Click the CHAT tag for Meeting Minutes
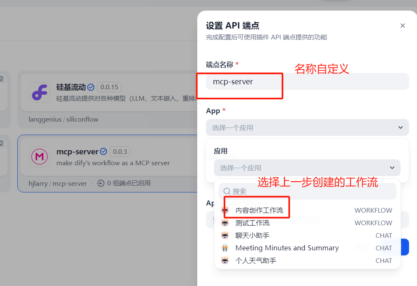This screenshot has width=417, height=286. coord(384,248)
